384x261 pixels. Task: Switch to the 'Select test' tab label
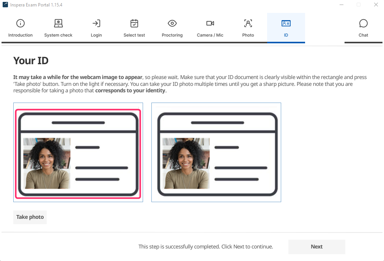134,35
